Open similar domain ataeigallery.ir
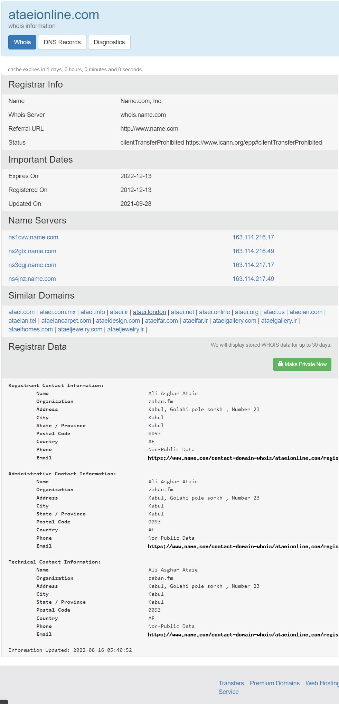339x704 pixels. (279, 321)
